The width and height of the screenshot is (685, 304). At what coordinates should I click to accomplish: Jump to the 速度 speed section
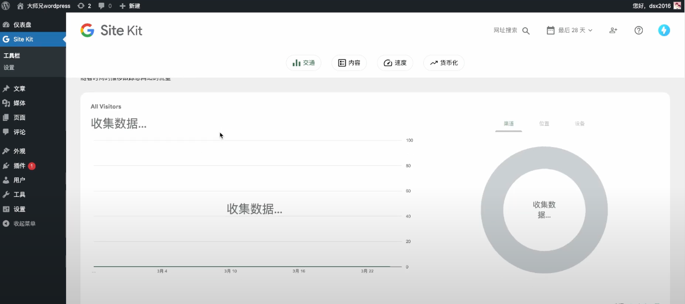tap(395, 63)
